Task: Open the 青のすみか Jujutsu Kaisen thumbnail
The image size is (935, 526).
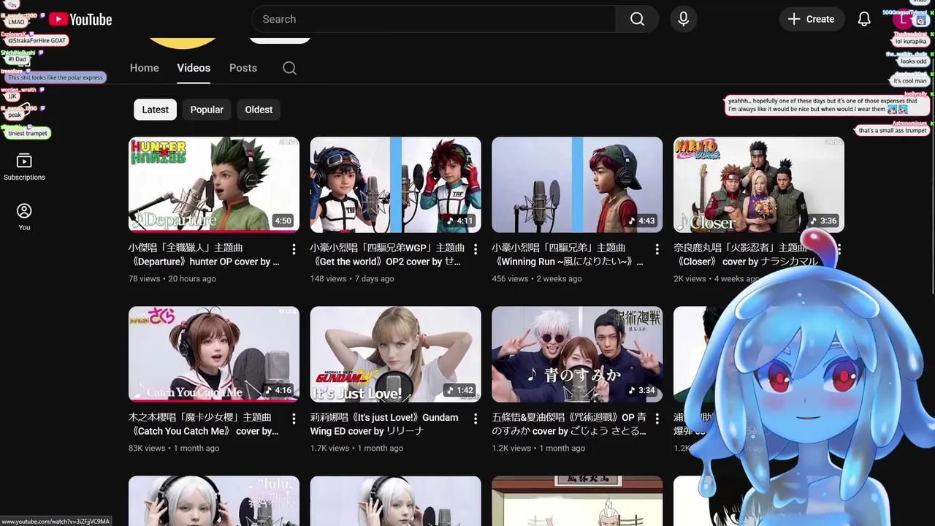Action: 577,354
